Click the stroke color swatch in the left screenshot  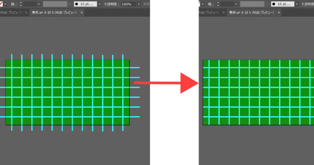pyautogui.click(x=1, y=4)
